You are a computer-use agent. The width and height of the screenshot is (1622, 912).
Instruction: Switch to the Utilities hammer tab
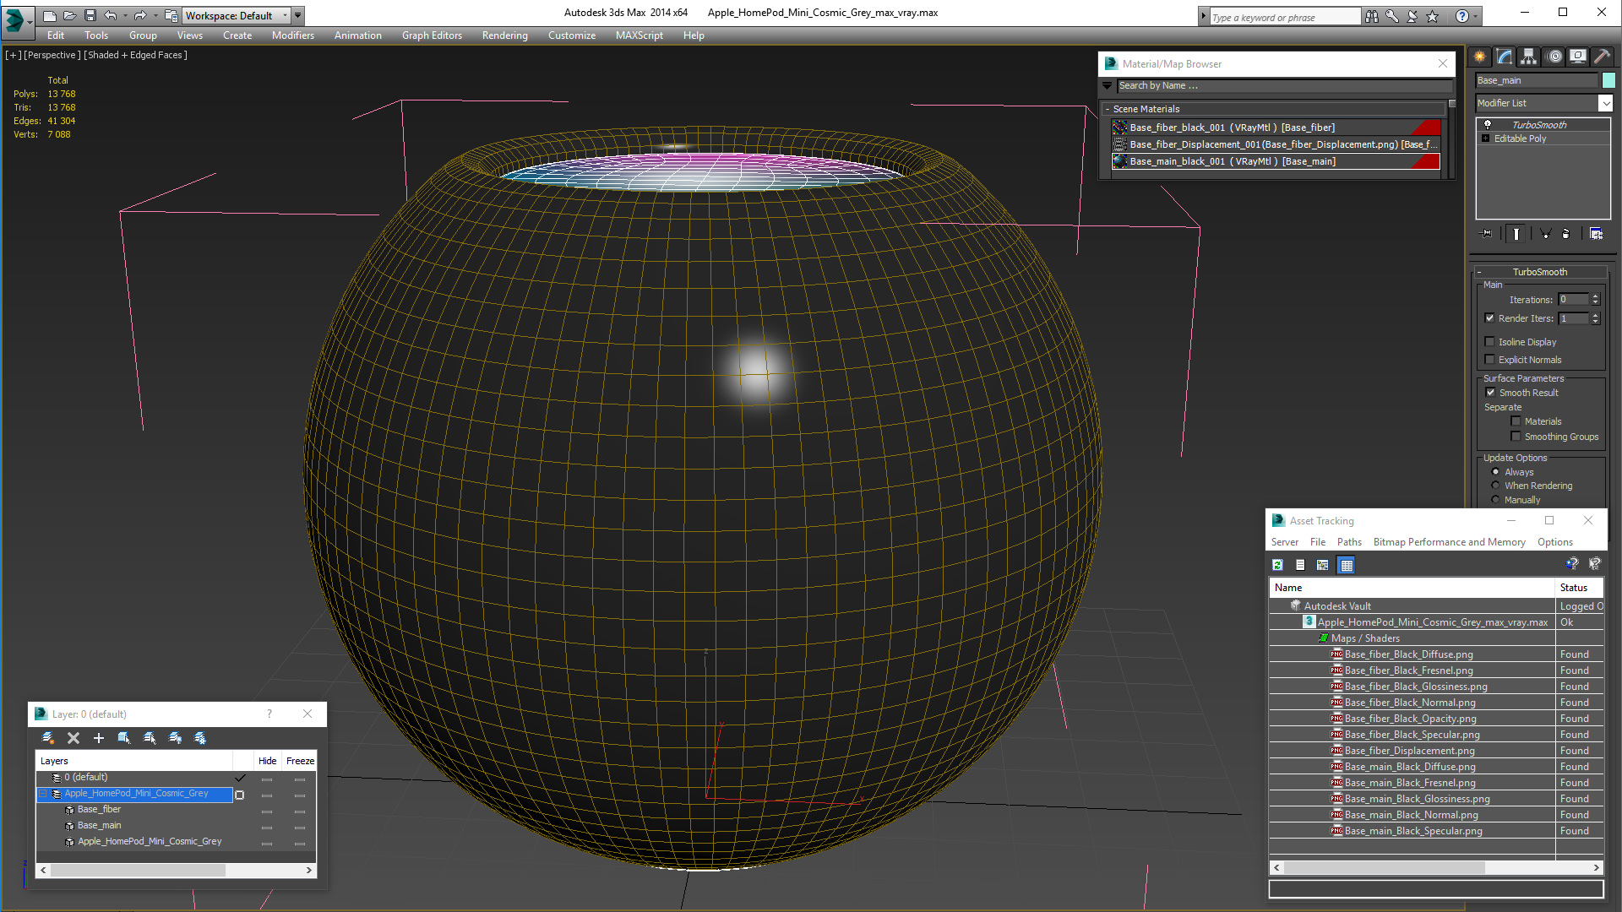click(1602, 57)
